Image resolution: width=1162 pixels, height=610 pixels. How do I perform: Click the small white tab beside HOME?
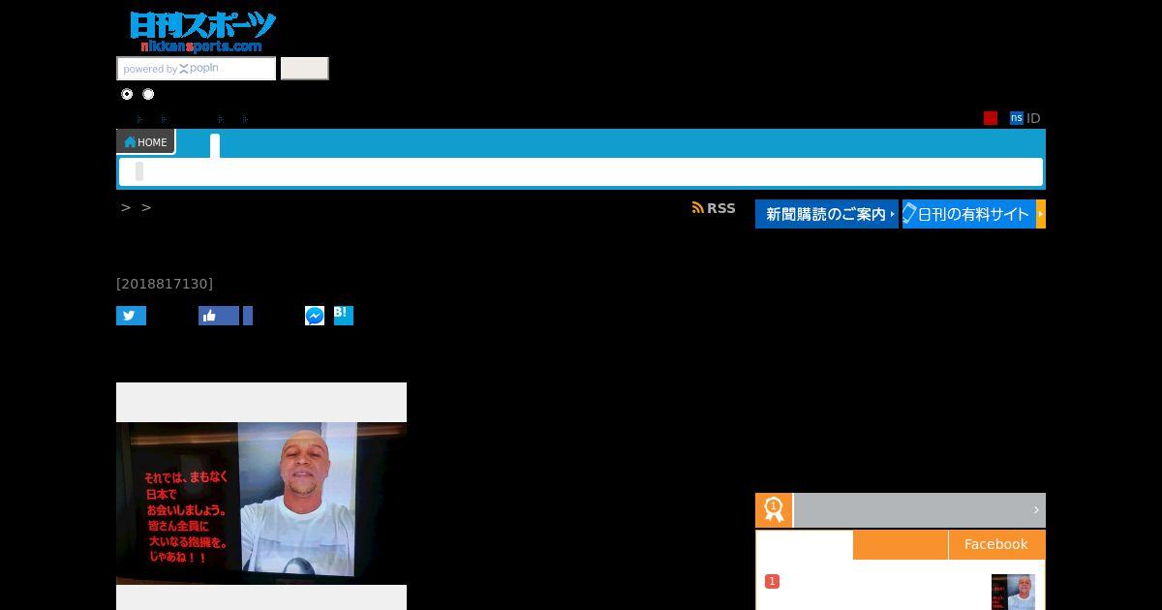coord(215,146)
